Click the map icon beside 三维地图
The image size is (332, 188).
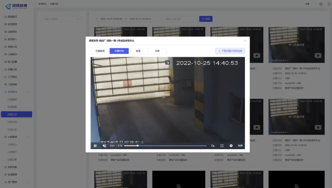6,85
